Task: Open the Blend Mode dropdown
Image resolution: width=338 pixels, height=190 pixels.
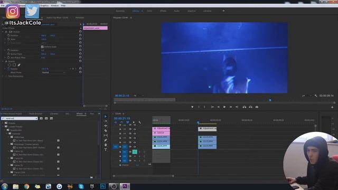Action: [53, 73]
